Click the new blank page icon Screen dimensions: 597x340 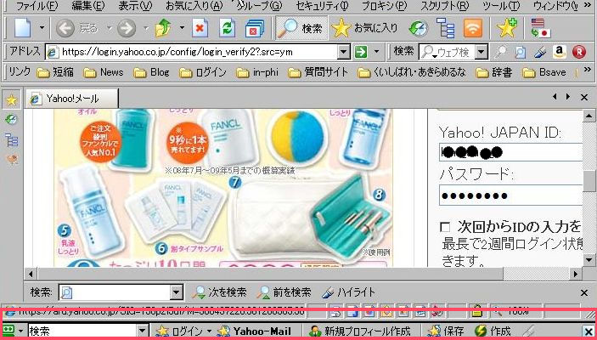(x=23, y=28)
